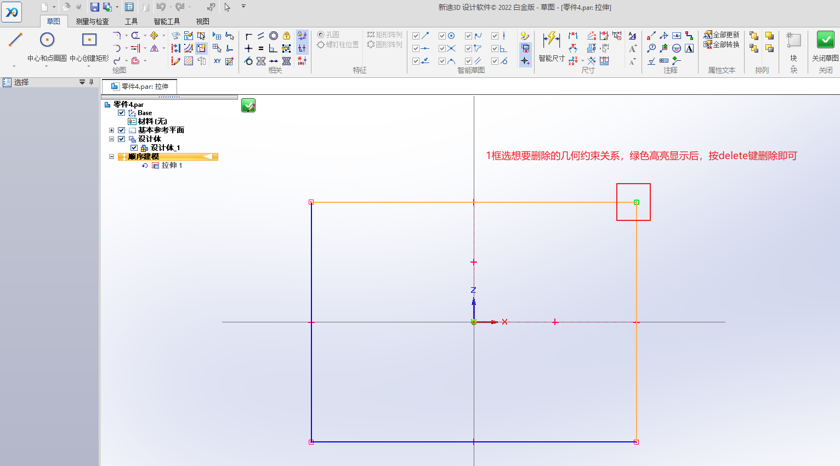Viewport: 840px width, 466px height.
Task: Click the green checkmark pencil icon in canvas
Action: (248, 105)
